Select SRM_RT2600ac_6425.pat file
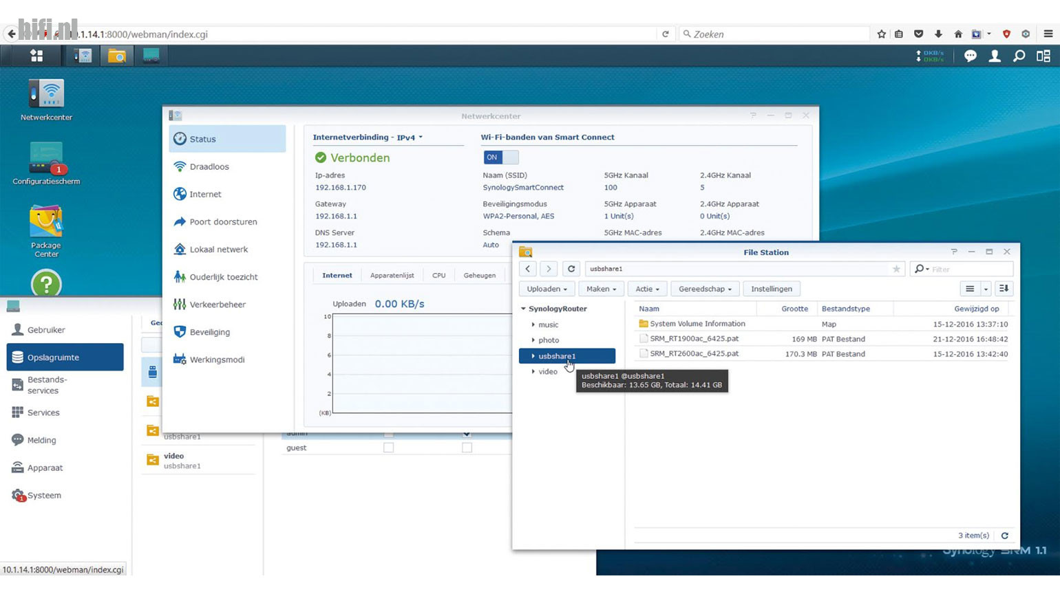Image resolution: width=1060 pixels, height=605 pixels. click(x=823, y=354)
